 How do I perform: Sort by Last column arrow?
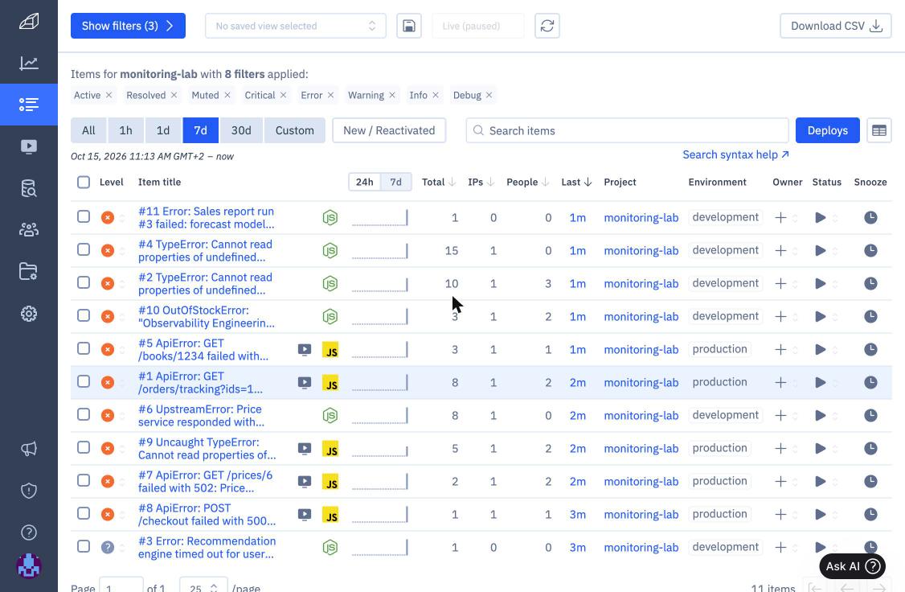(588, 183)
